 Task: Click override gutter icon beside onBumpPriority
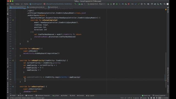(13, 61)
